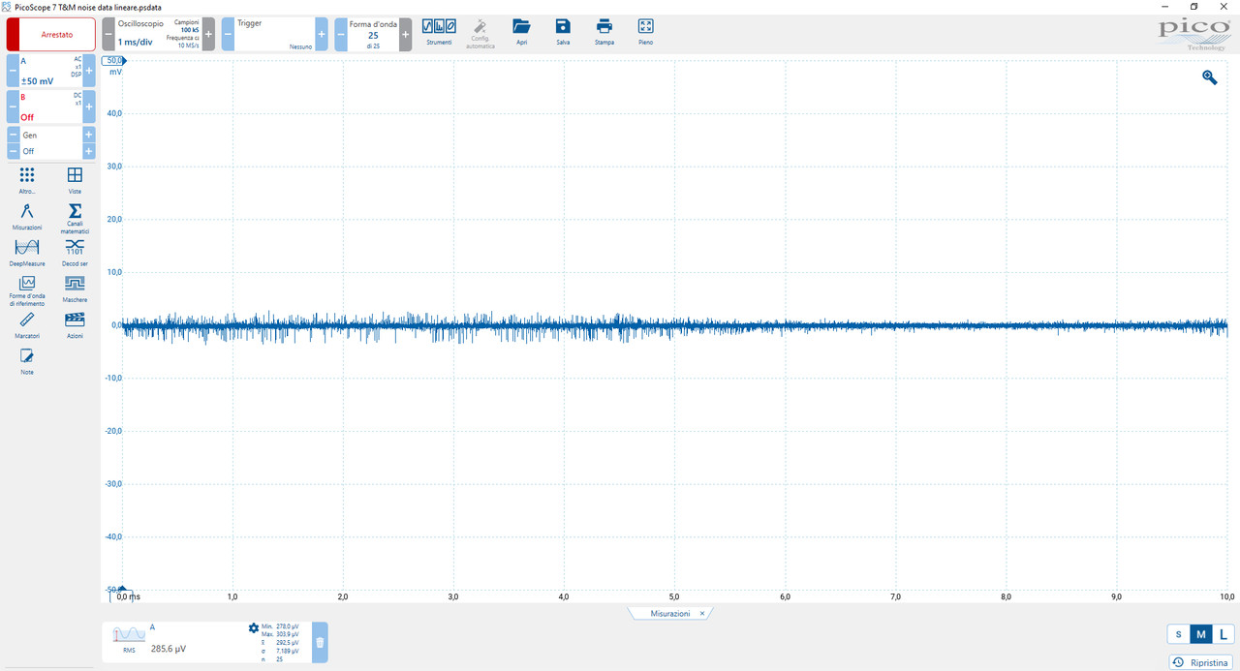Image resolution: width=1240 pixels, height=671 pixels.
Task: Set small size with S button
Action: [1178, 634]
